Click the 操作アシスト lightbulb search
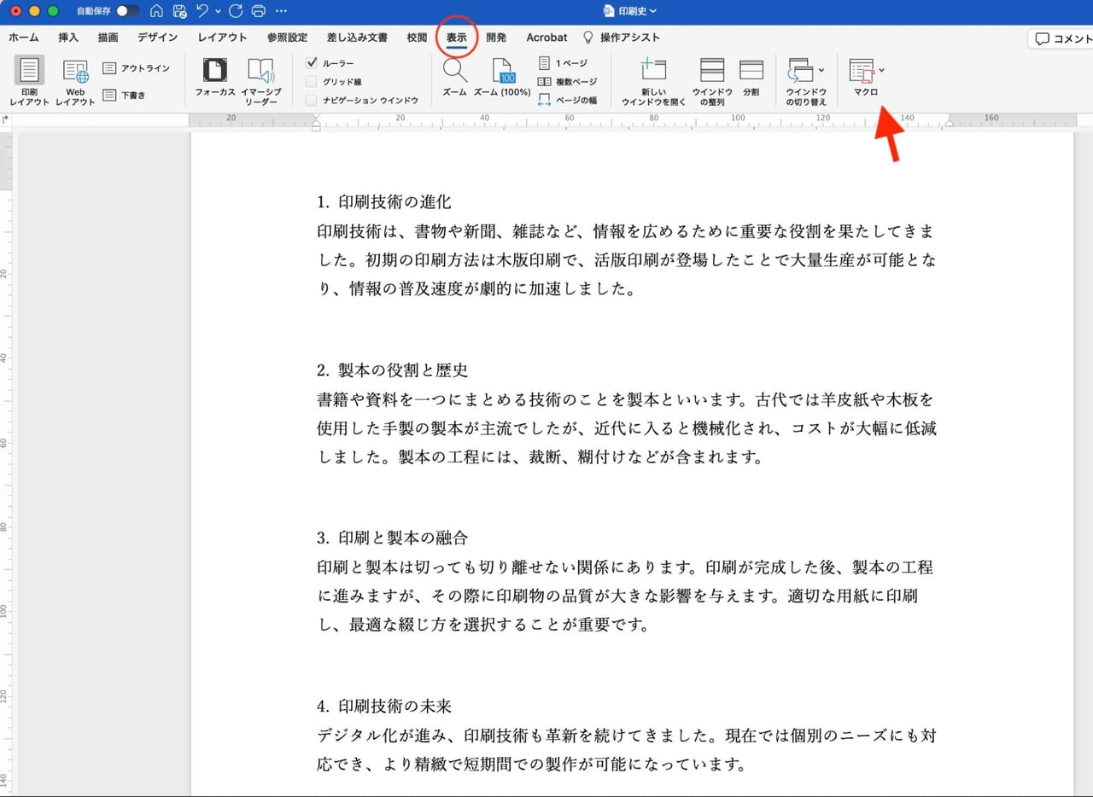 pyautogui.click(x=622, y=38)
